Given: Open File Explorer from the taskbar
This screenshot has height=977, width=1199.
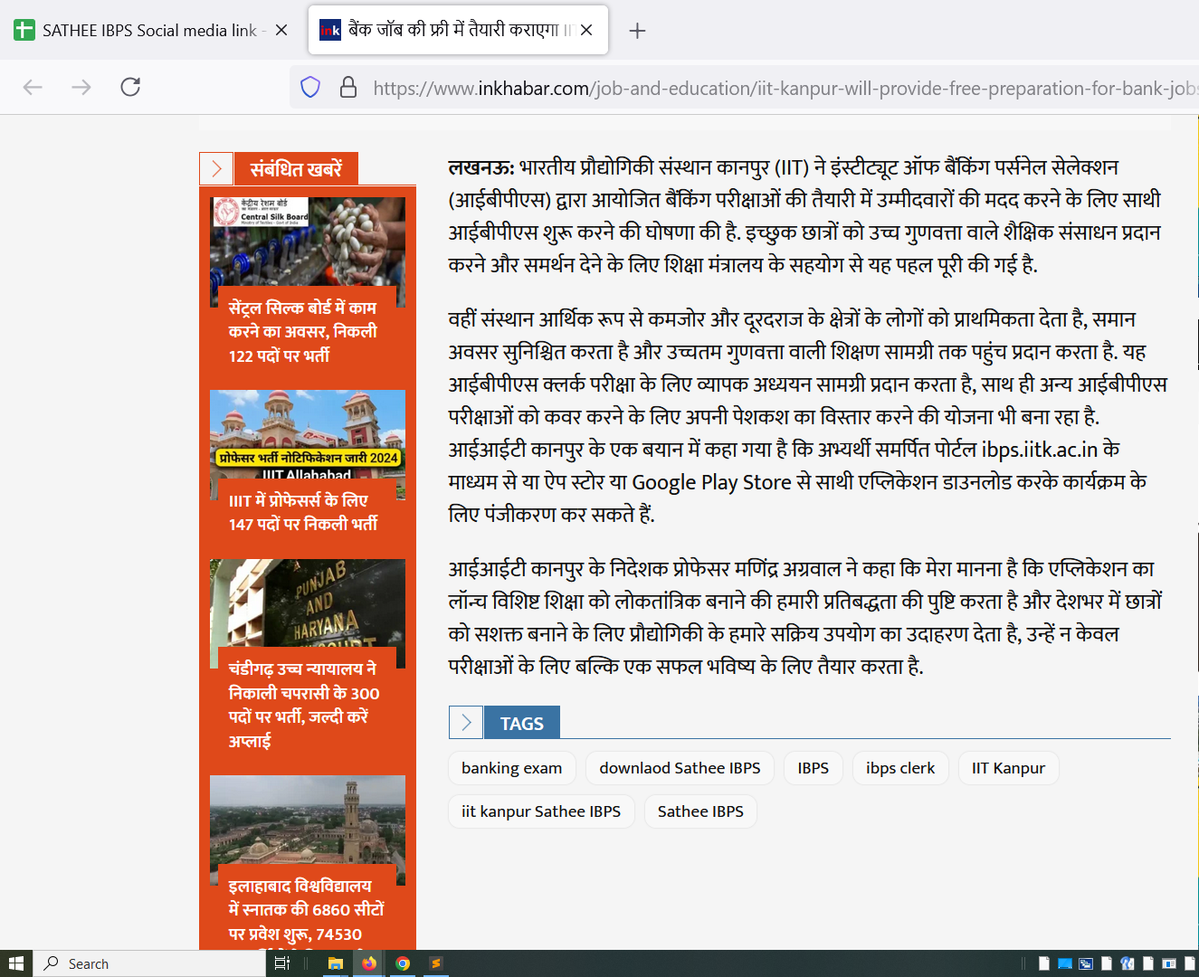Looking at the screenshot, I should 335,963.
